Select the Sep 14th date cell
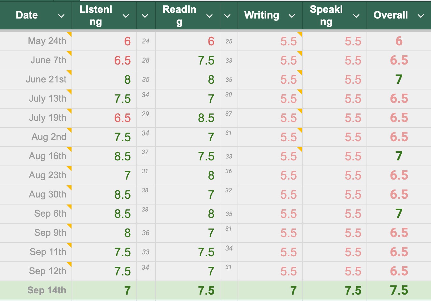 47,290
